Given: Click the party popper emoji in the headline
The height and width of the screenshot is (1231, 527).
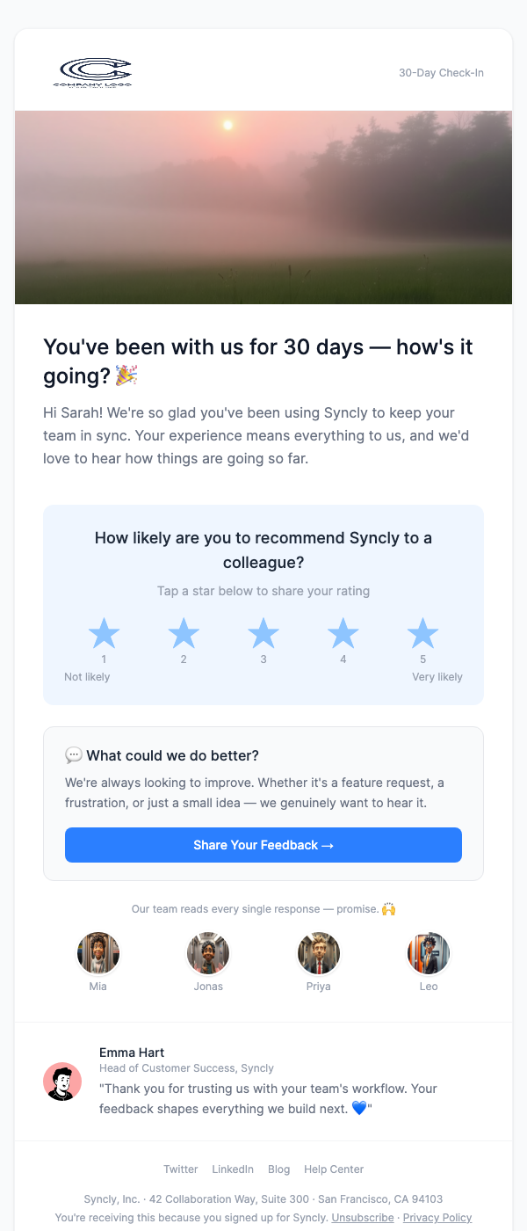Looking at the screenshot, I should click(126, 375).
